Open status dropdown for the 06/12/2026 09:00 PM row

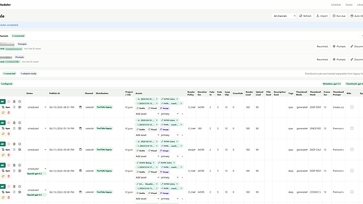click(x=36, y=169)
